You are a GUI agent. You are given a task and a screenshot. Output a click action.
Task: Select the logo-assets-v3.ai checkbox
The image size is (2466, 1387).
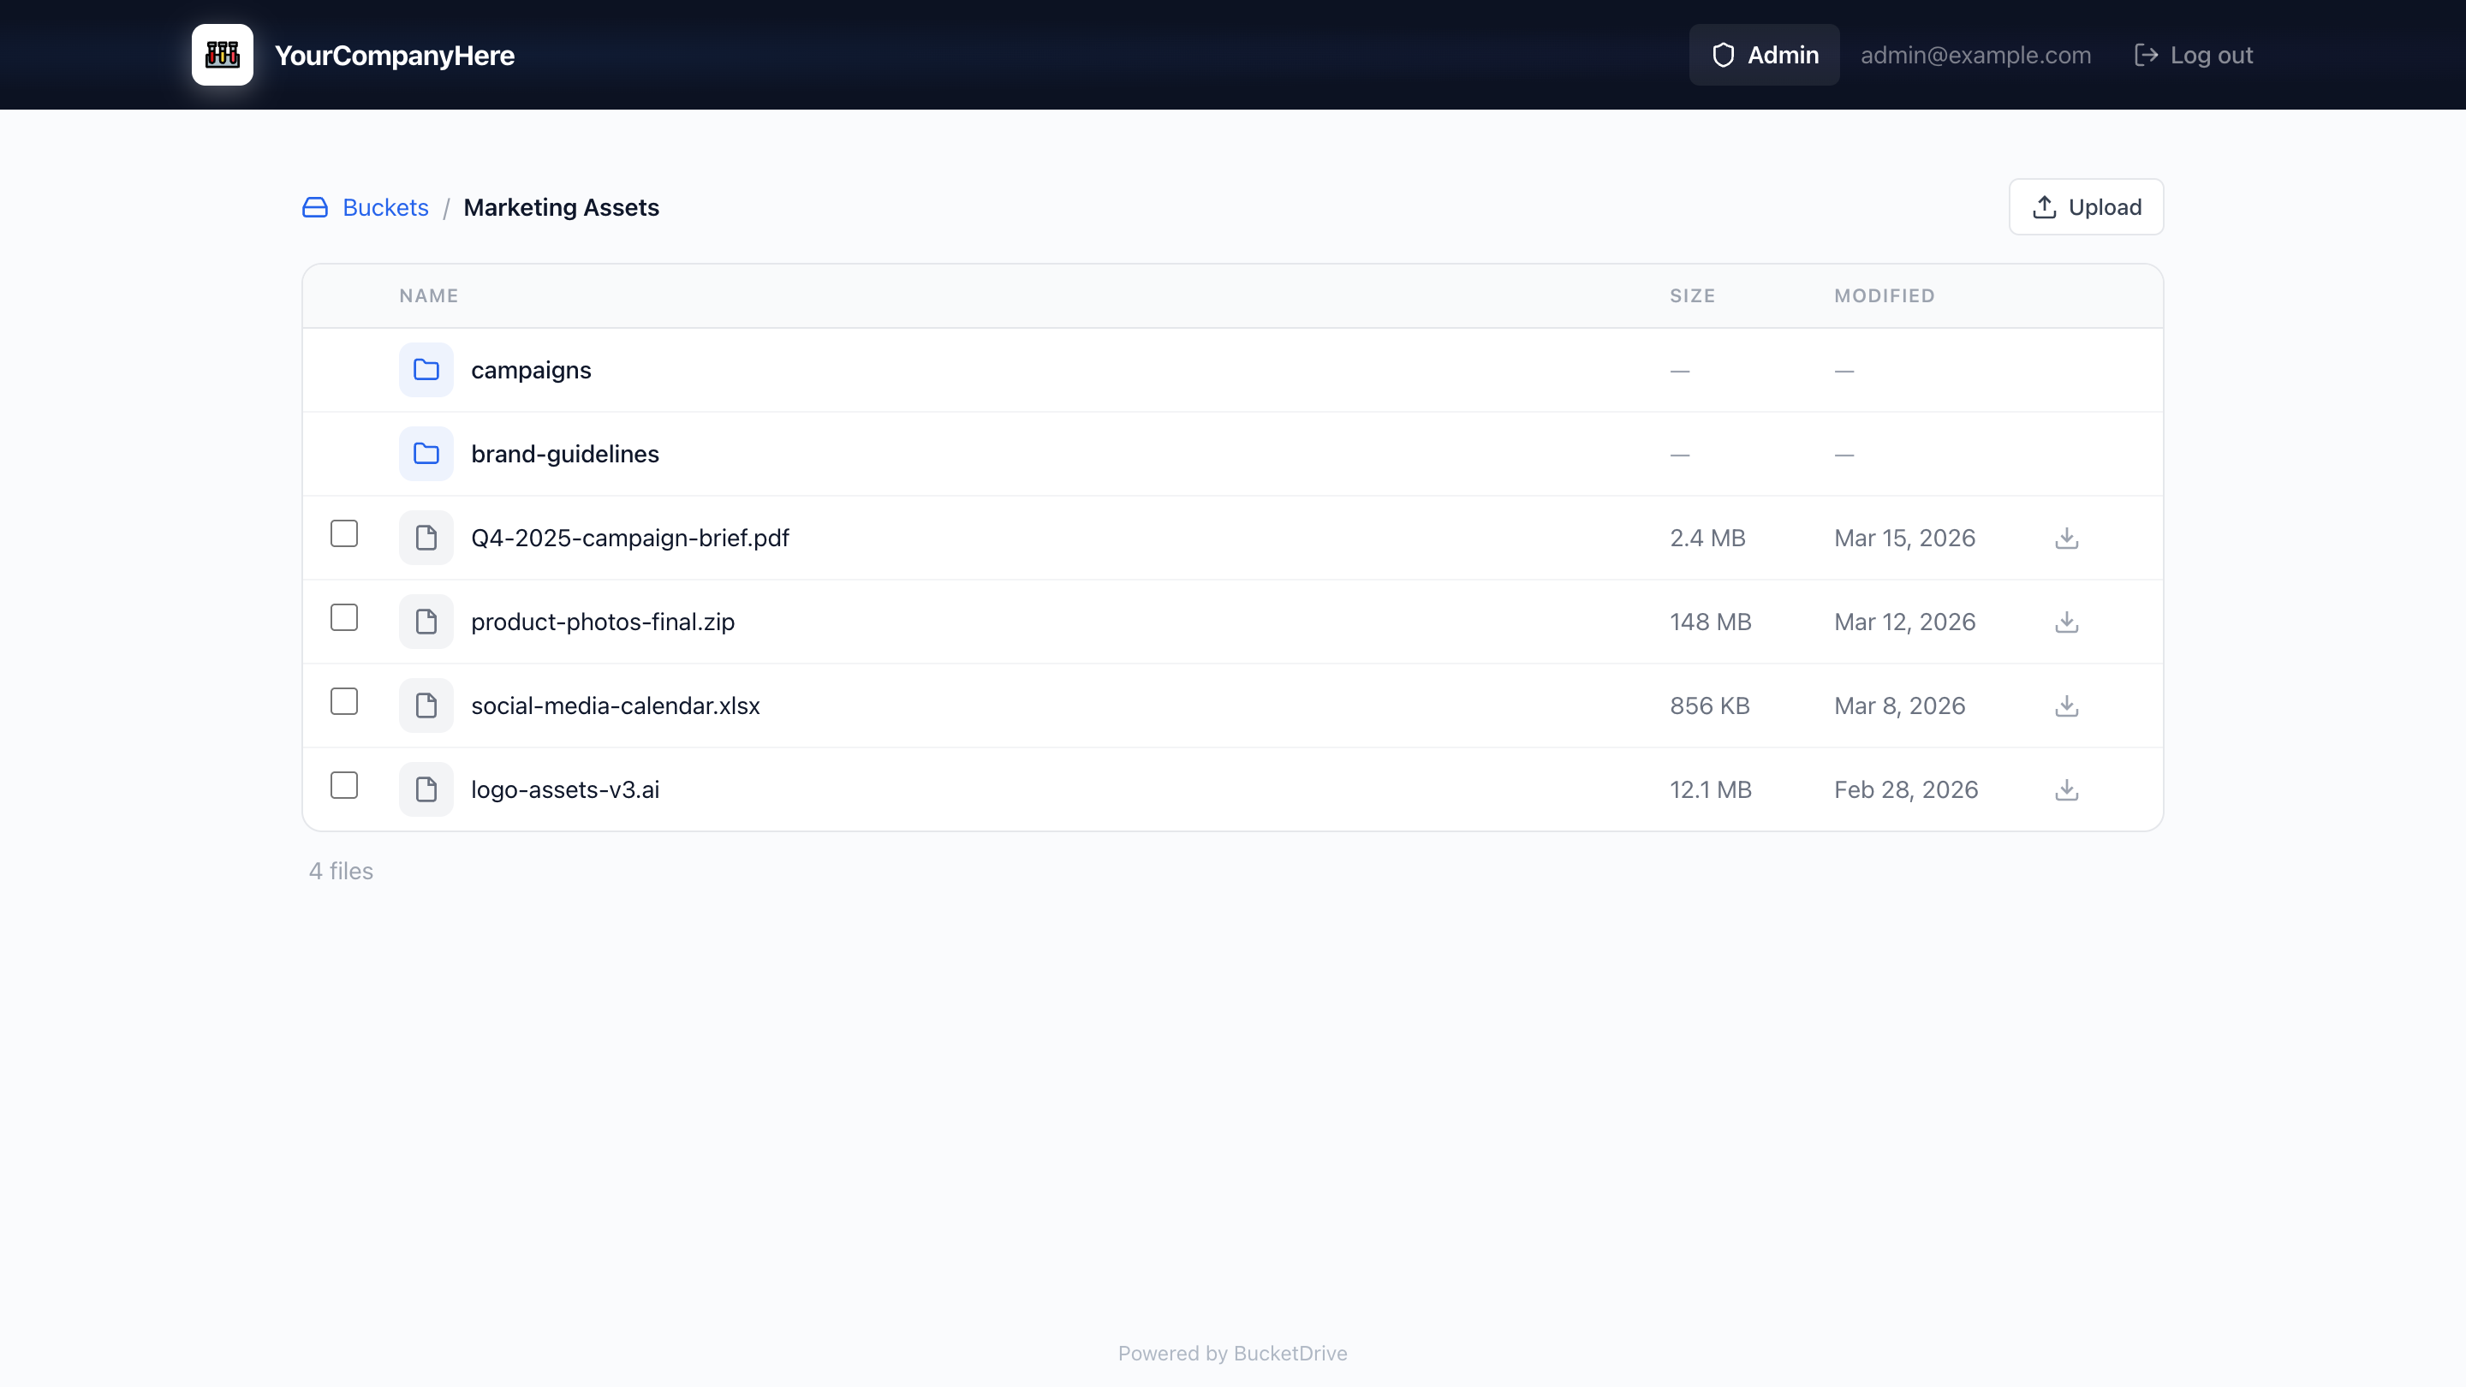click(343, 786)
